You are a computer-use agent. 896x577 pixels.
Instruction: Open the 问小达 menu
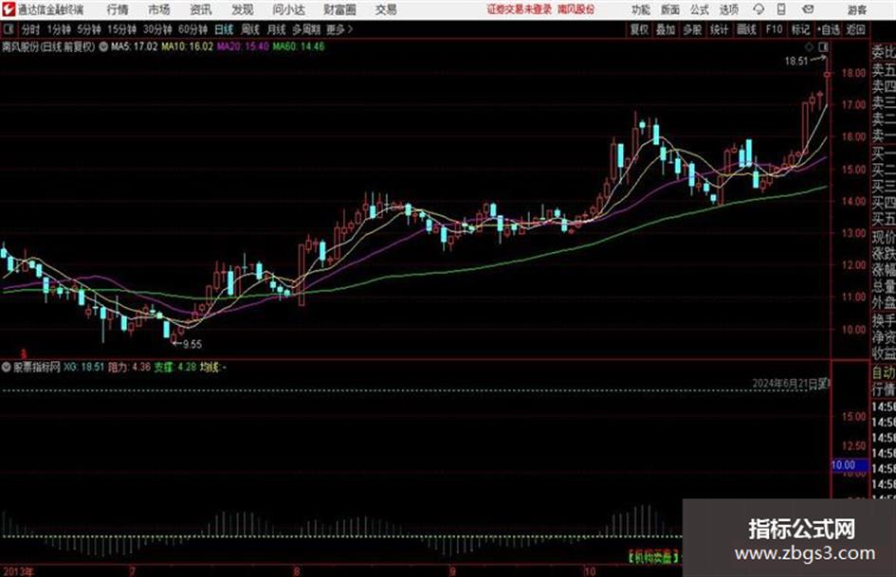click(x=288, y=9)
